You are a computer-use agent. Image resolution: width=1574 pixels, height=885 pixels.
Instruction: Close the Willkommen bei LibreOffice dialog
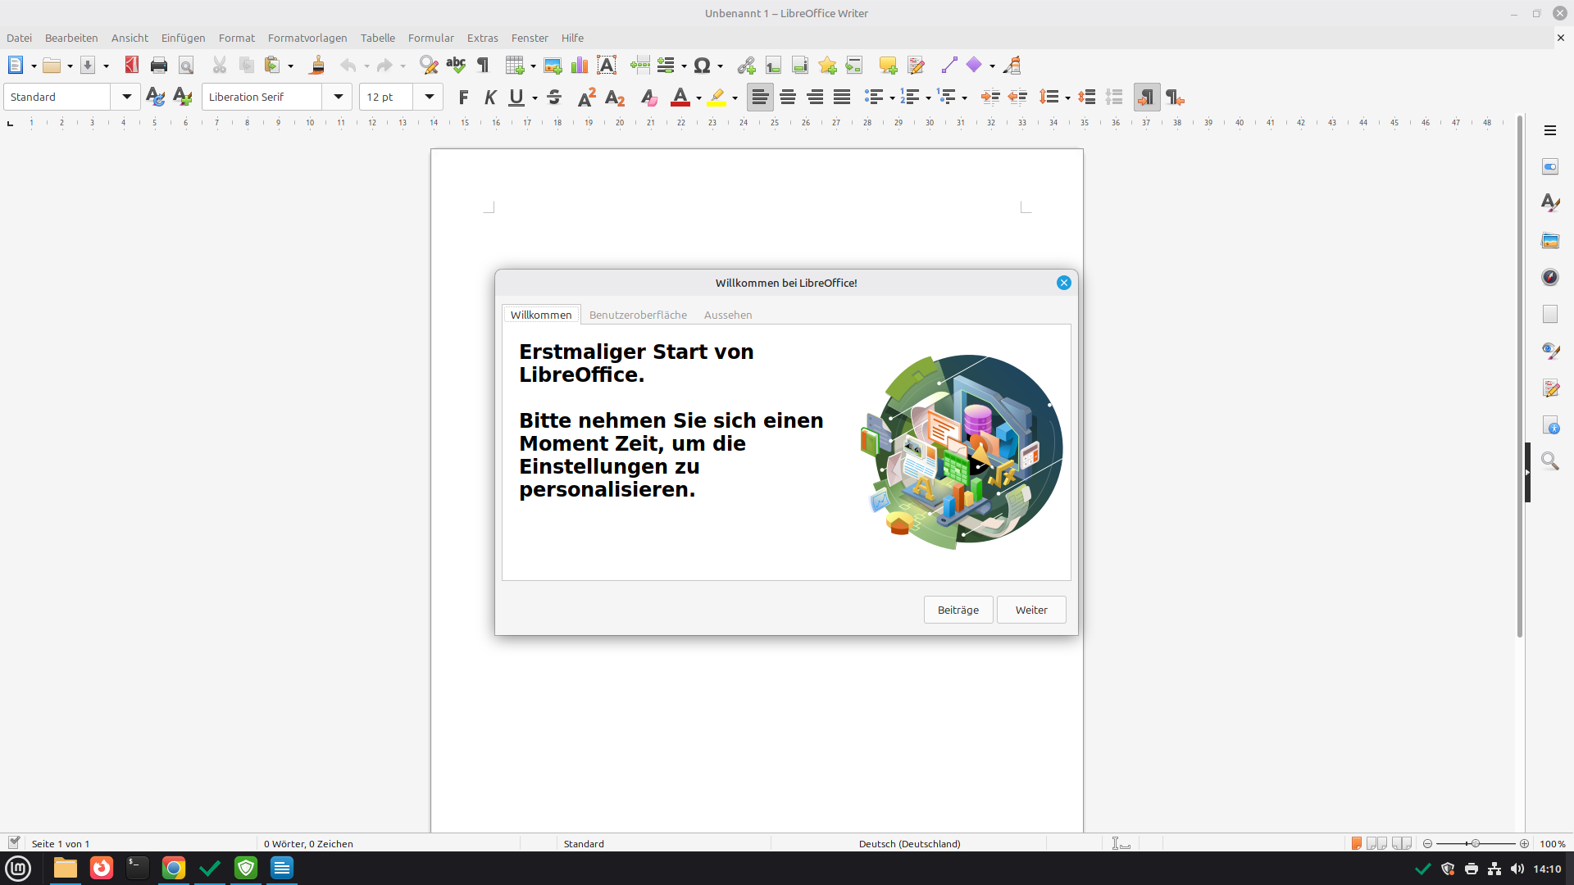[1064, 283]
